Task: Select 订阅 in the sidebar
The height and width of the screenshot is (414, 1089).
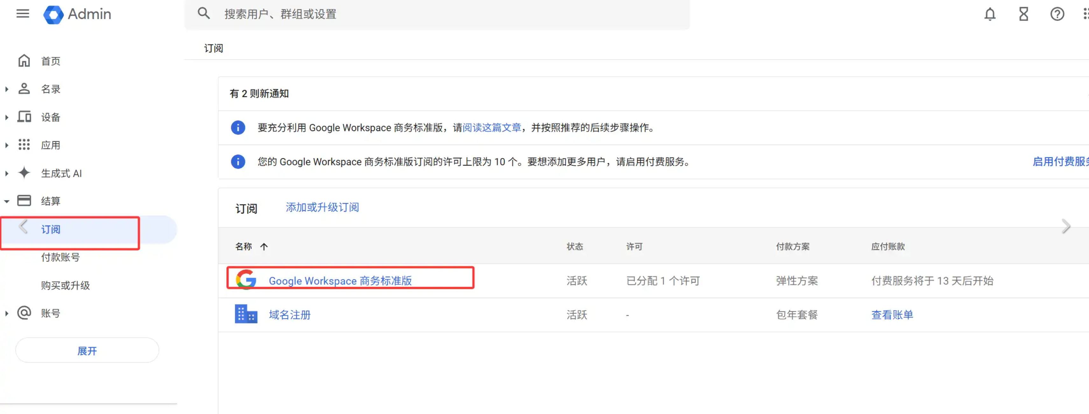Action: pyautogui.click(x=88, y=229)
